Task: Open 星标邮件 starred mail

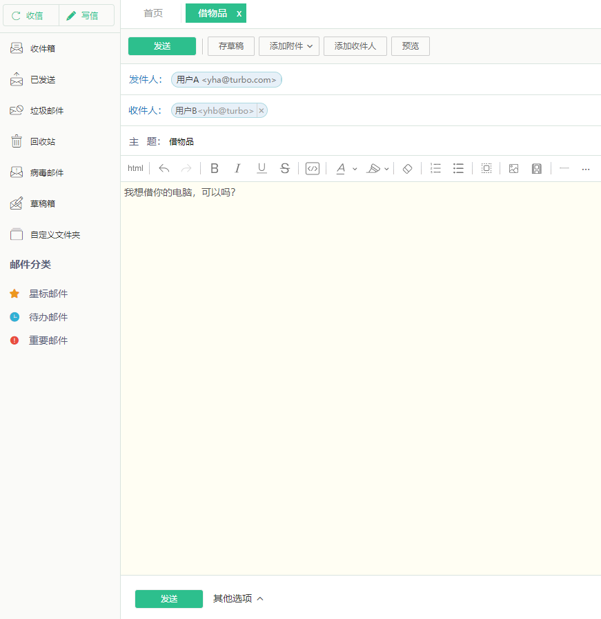Action: (48, 294)
